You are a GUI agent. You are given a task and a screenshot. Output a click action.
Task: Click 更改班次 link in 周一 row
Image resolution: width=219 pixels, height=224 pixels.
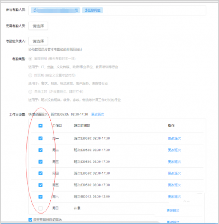174,138
